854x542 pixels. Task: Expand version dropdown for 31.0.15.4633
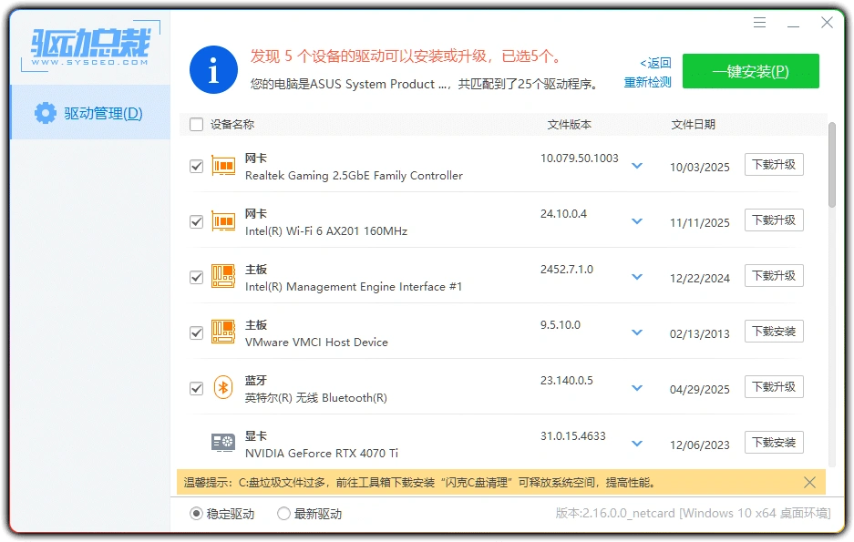637,443
